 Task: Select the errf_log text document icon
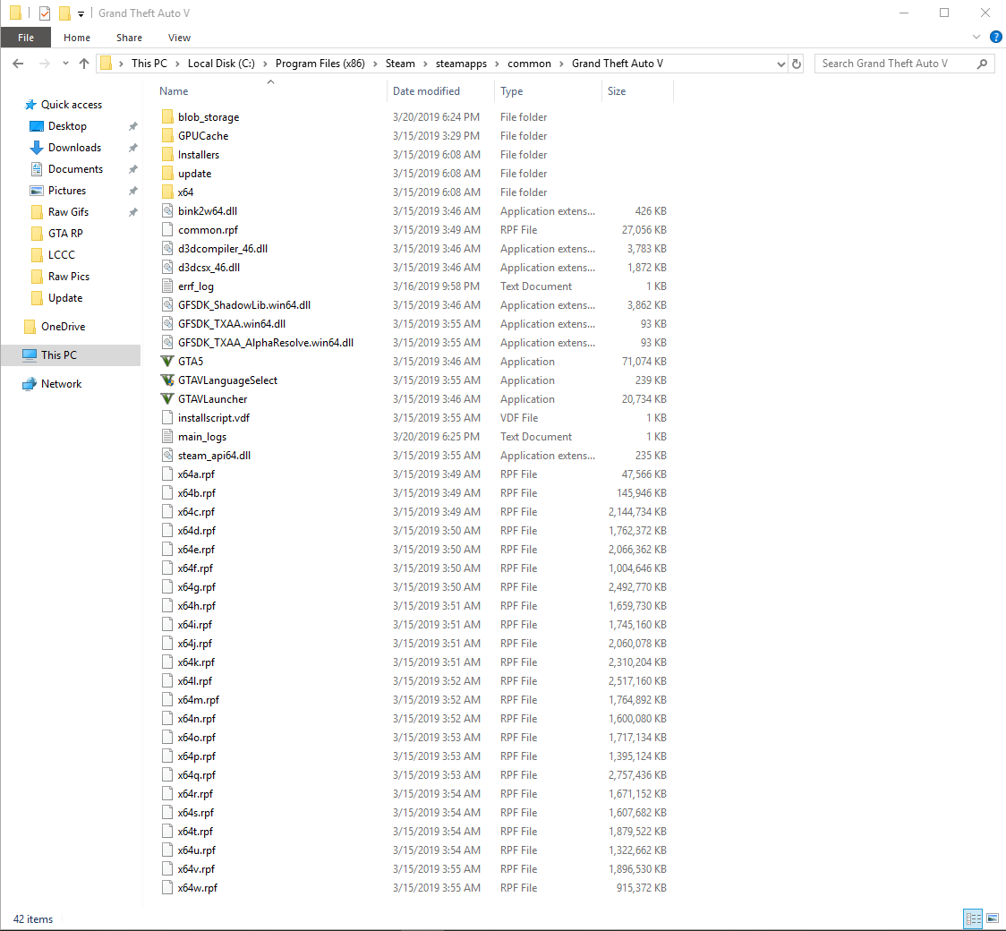pyautogui.click(x=167, y=286)
